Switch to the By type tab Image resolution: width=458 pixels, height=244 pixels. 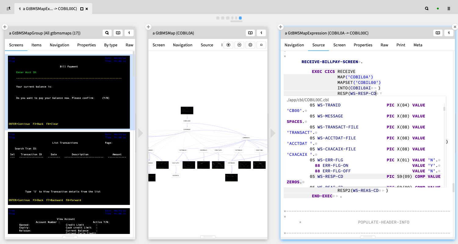pyautogui.click(x=111, y=45)
